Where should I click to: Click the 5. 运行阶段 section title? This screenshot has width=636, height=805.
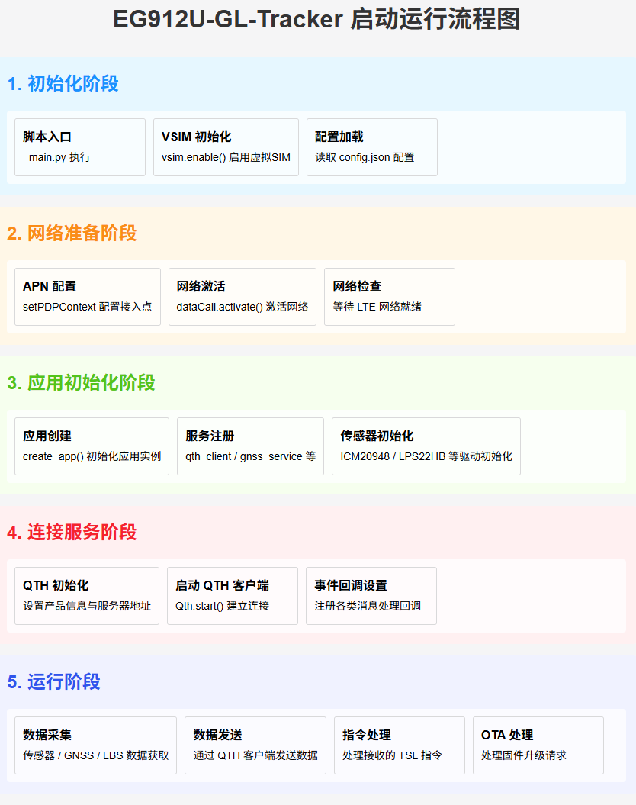coord(54,682)
